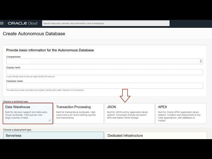Pick the JSON workload card
The height and width of the screenshot is (159, 212).
tap(130, 113)
